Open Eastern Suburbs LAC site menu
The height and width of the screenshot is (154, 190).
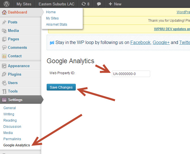(x=57, y=4)
